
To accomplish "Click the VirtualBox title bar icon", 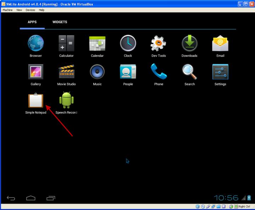I will pos(4,4).
